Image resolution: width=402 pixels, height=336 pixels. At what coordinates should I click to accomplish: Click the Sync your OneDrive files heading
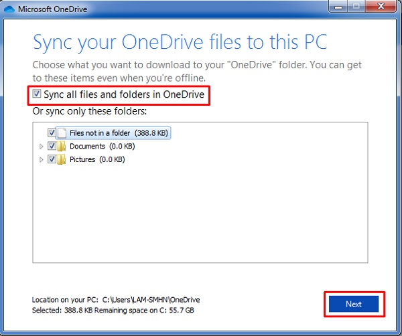coord(180,42)
